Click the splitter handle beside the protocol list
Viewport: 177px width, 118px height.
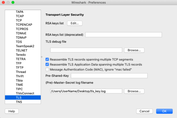click(x=42, y=57)
